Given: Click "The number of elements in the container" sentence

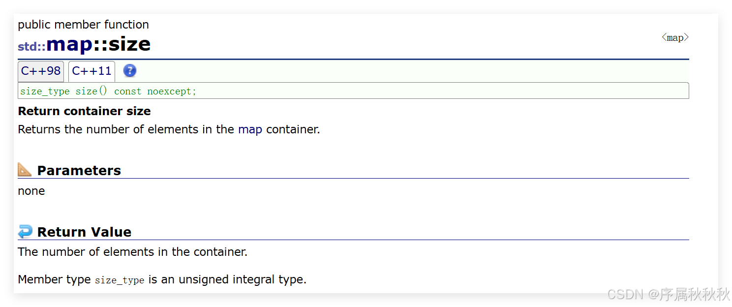Looking at the screenshot, I should click(x=132, y=252).
